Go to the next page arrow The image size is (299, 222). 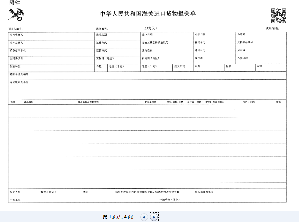point(154,217)
